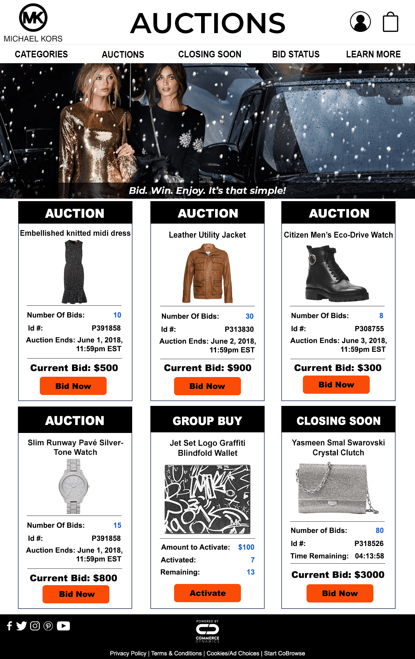This screenshot has height=659, width=415.
Task: Open the Pinterest icon in footer
Action: [x=48, y=626]
